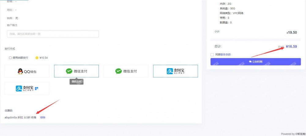Image resolution: width=306 pixels, height=136 pixels.
Task: Click the 总计 label
Action: click(x=218, y=46)
